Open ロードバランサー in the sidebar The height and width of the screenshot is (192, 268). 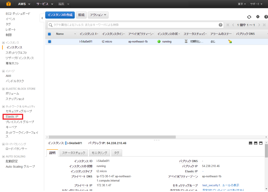click(x=16, y=149)
